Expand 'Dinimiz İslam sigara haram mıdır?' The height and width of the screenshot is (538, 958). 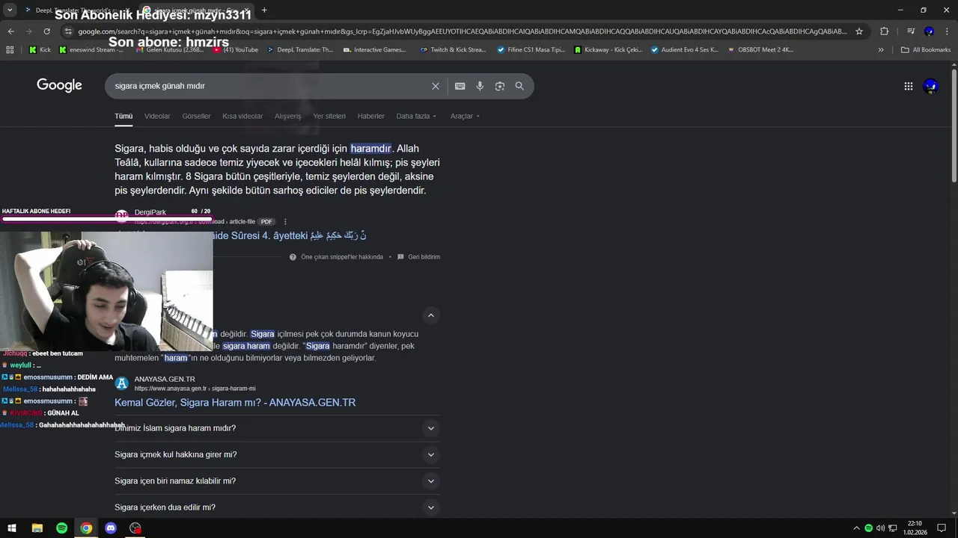[x=277, y=428]
